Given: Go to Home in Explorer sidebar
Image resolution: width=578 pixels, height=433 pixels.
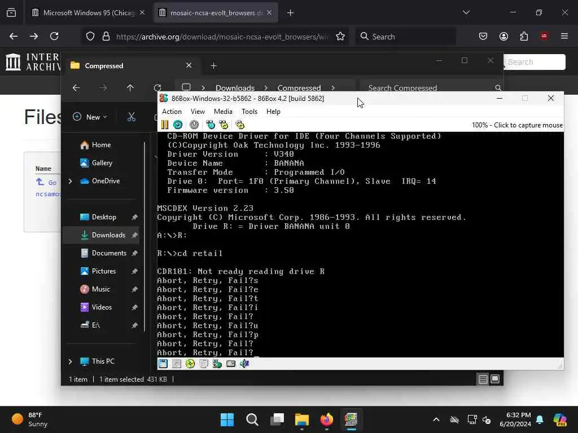Looking at the screenshot, I should pos(102,145).
